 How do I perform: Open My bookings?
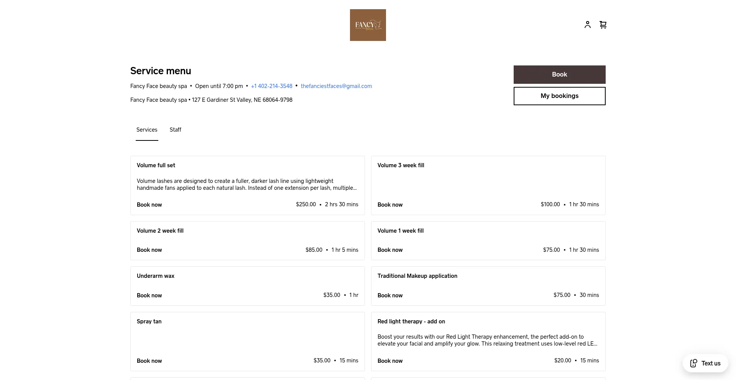(x=560, y=96)
